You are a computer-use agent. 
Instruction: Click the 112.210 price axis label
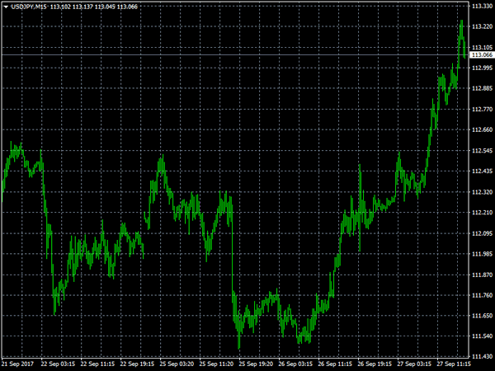[482, 213]
